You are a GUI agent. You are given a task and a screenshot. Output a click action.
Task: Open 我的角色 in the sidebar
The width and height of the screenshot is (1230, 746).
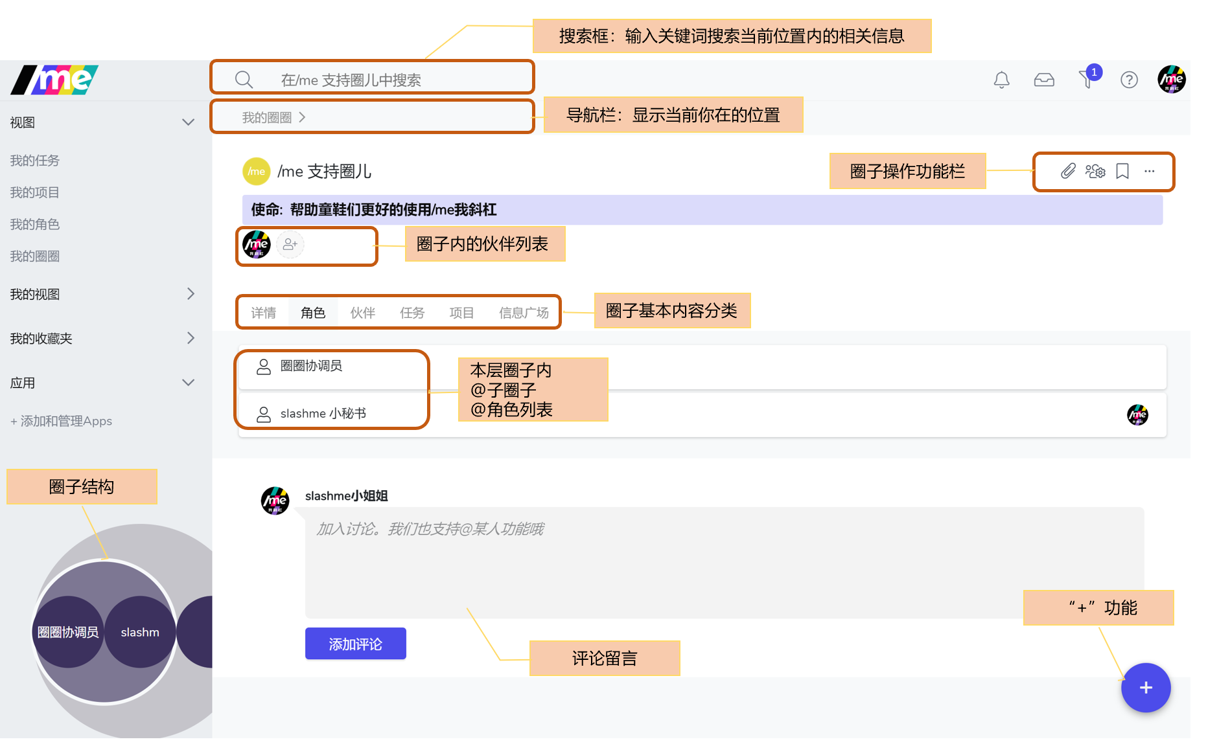(x=35, y=224)
